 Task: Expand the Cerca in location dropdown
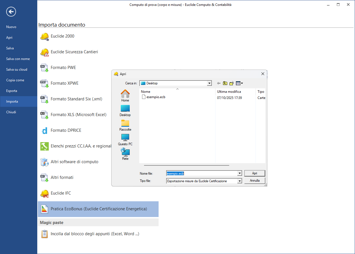tap(209, 83)
